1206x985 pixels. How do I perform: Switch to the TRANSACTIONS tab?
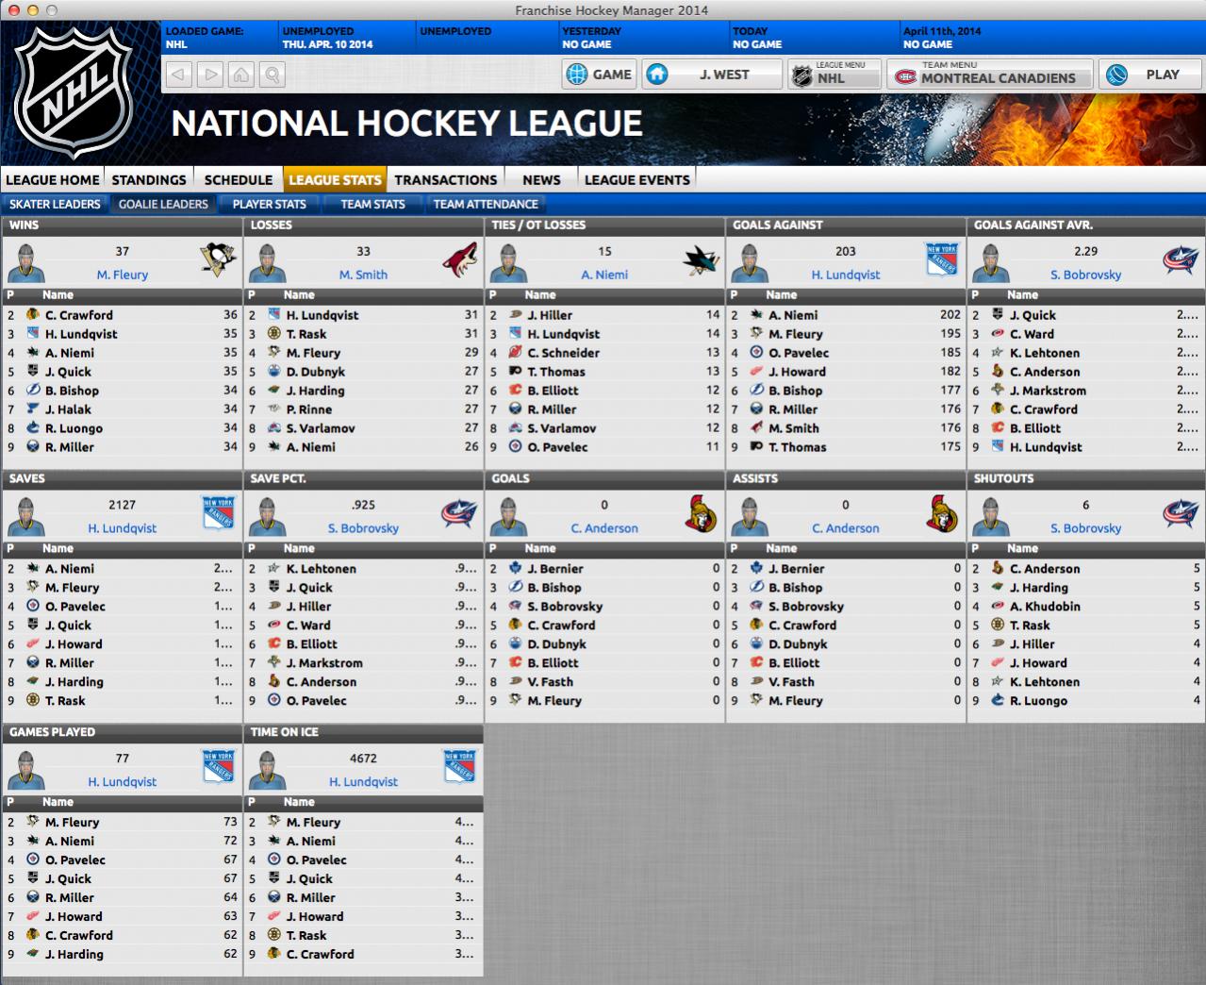[x=446, y=179]
